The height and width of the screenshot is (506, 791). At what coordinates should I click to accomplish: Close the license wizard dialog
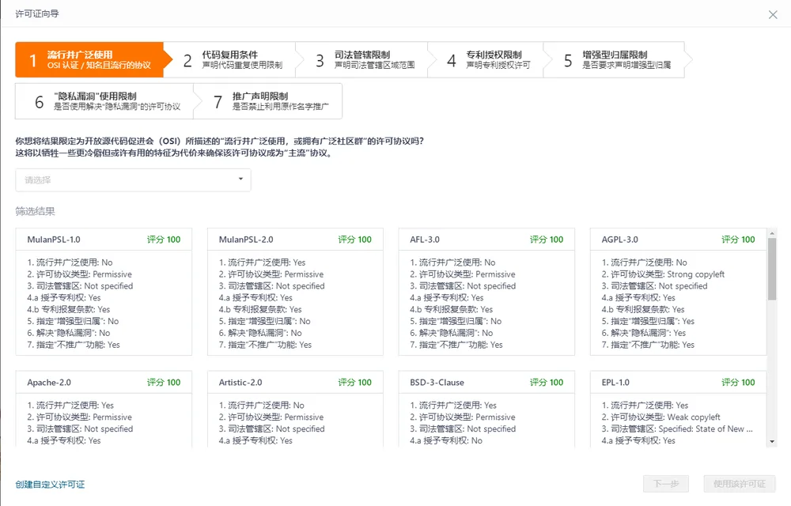[772, 14]
